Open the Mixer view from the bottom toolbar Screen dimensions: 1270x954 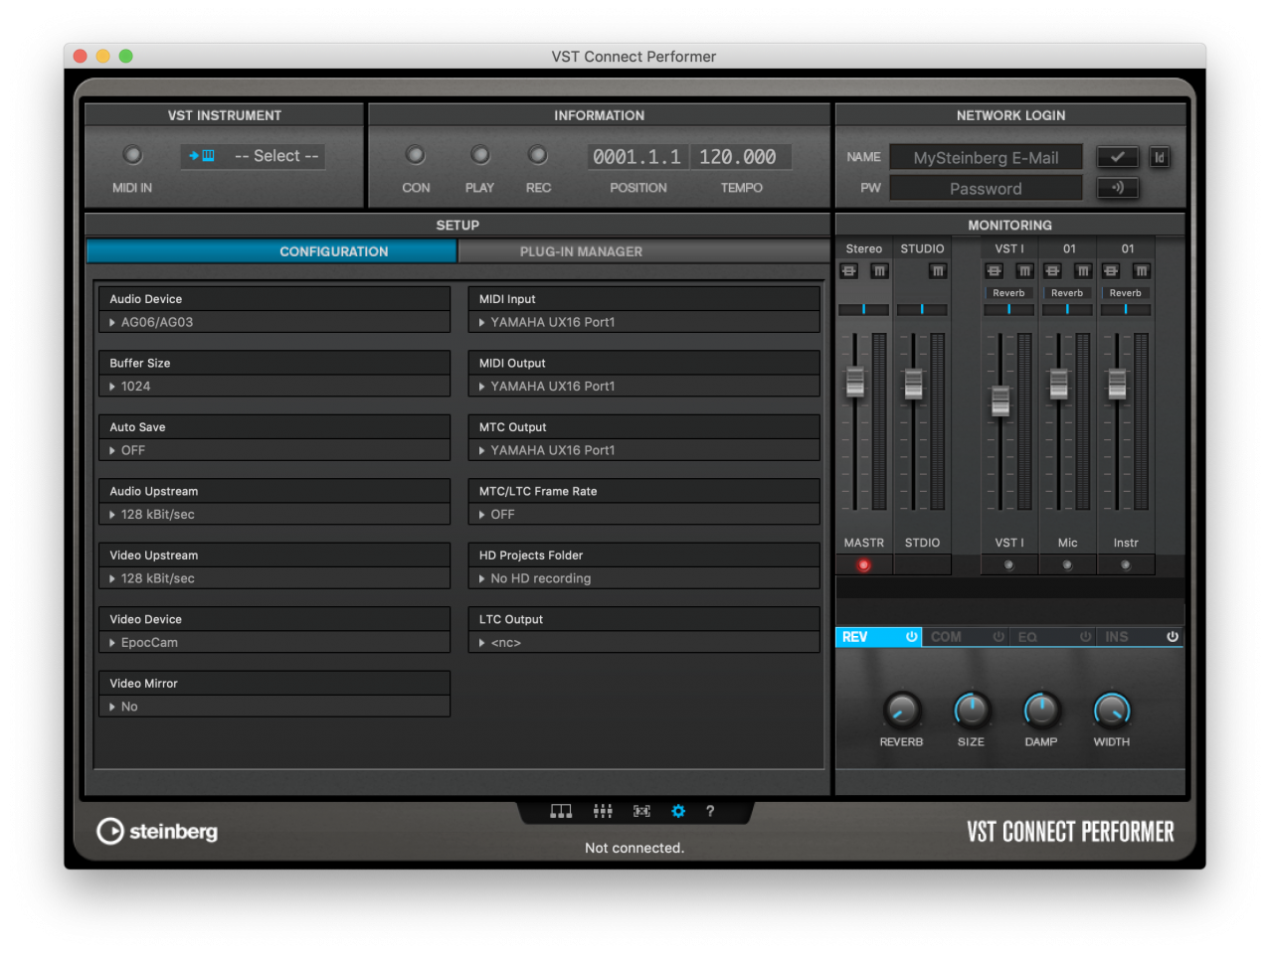click(x=603, y=811)
